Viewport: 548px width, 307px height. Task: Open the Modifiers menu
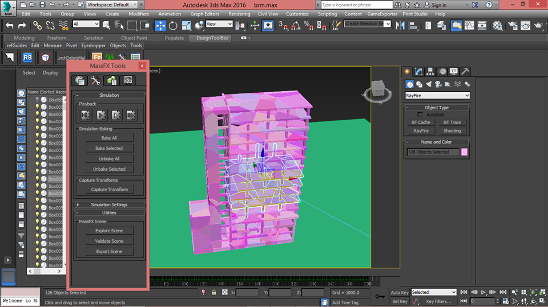(x=138, y=14)
